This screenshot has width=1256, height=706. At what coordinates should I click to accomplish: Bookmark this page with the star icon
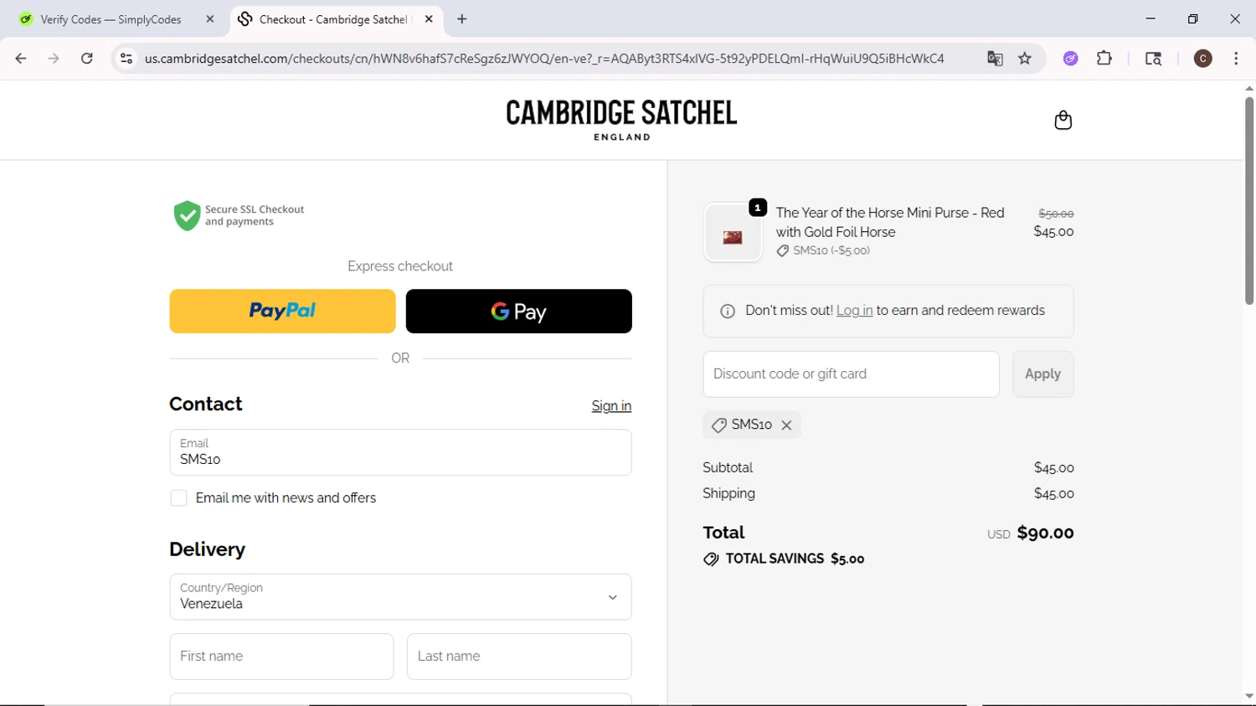[1025, 59]
